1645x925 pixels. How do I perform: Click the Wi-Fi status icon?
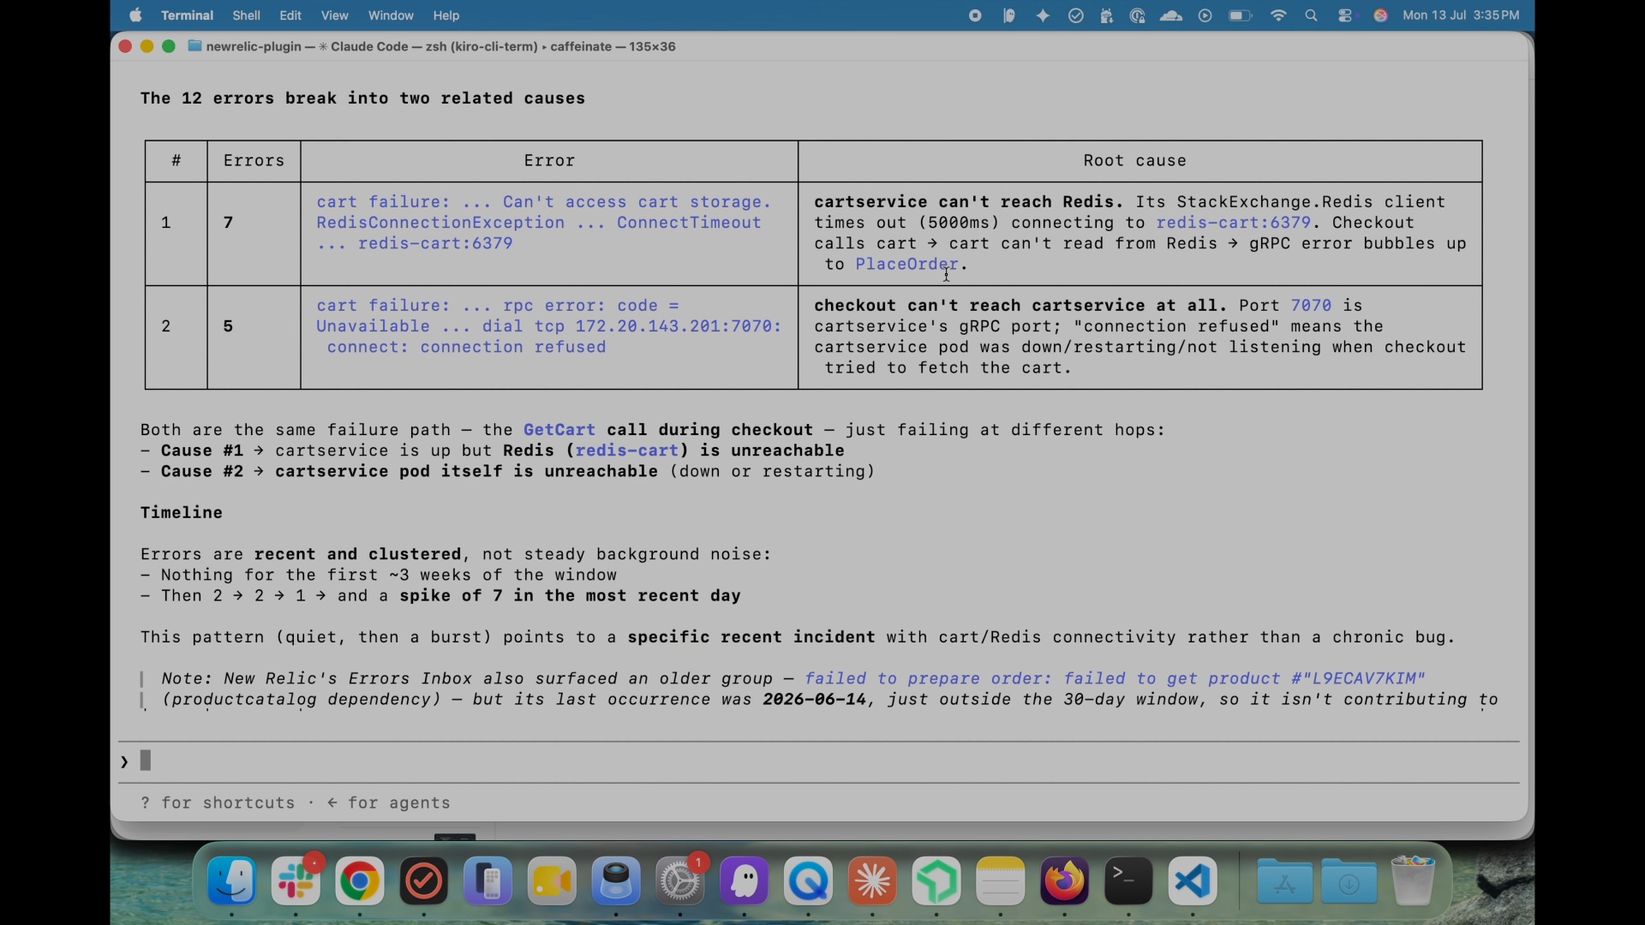tap(1278, 15)
